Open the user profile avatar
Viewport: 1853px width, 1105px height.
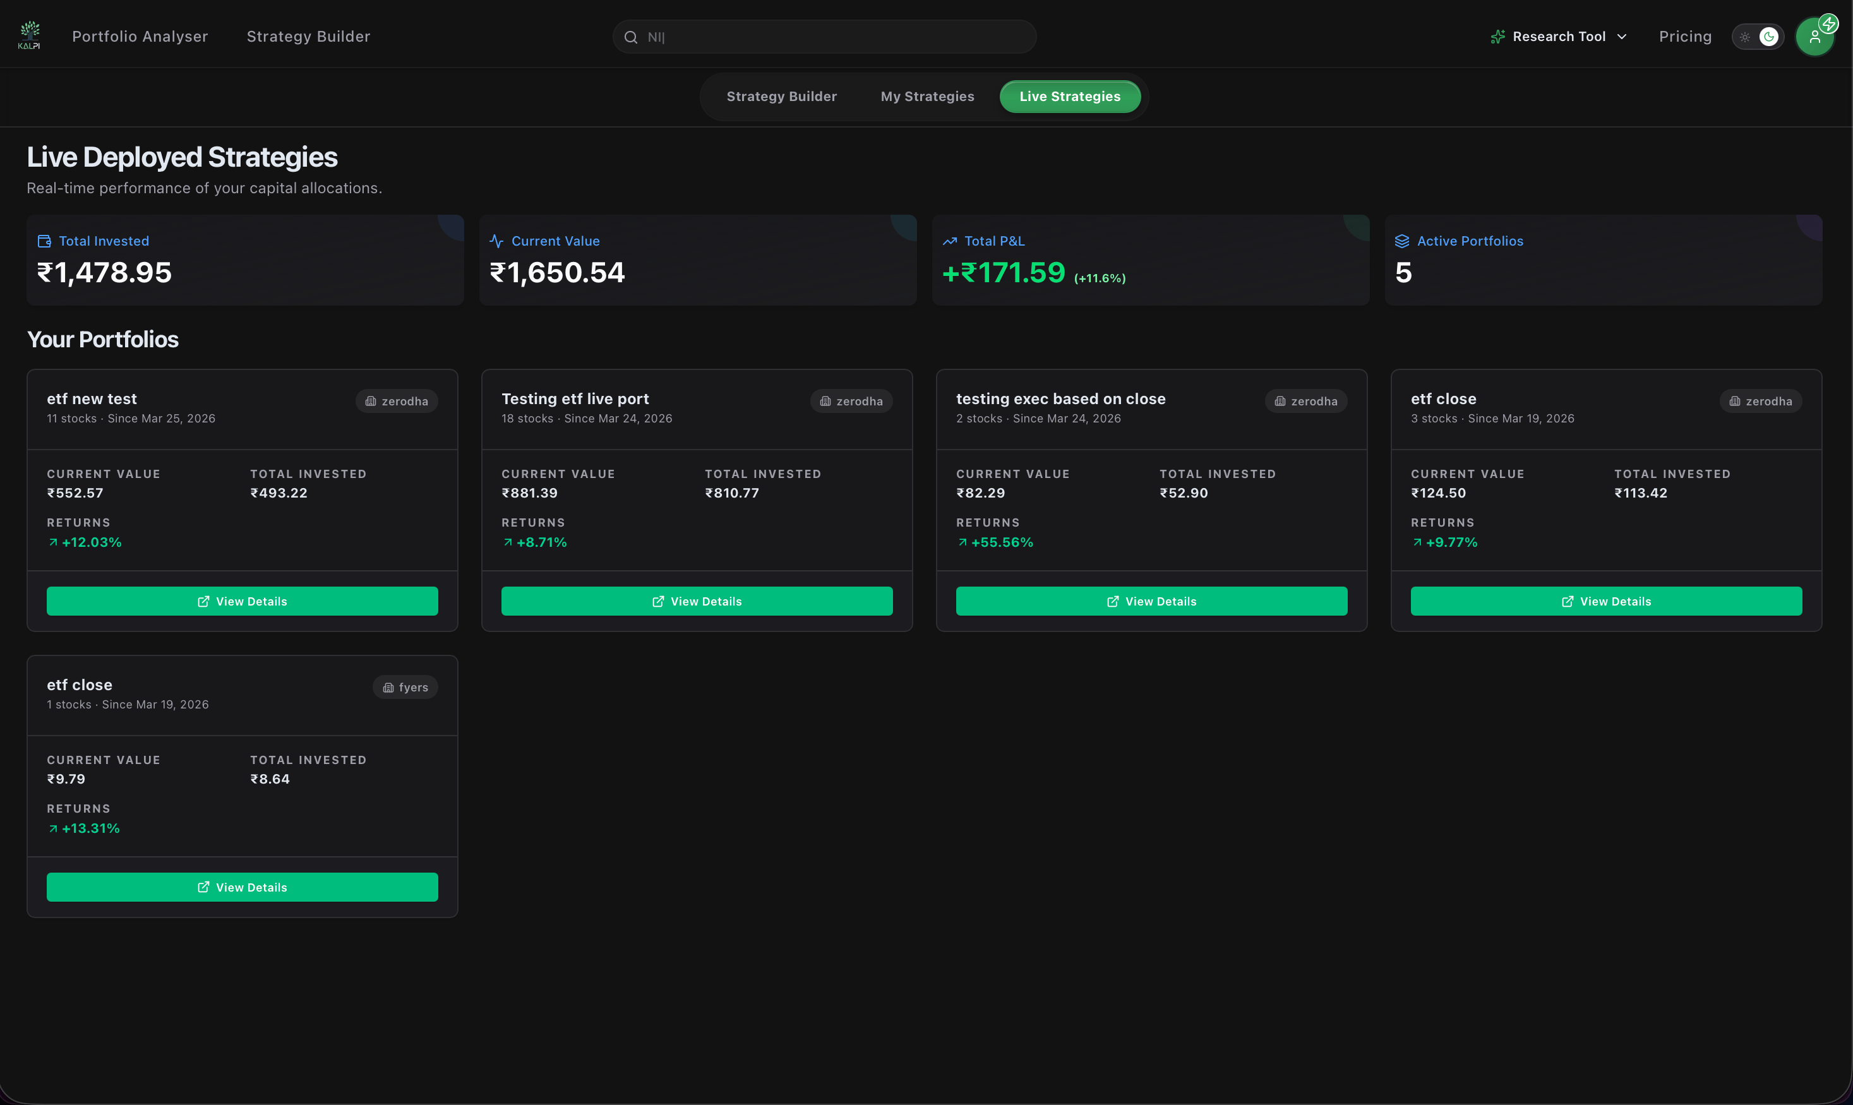pos(1814,37)
